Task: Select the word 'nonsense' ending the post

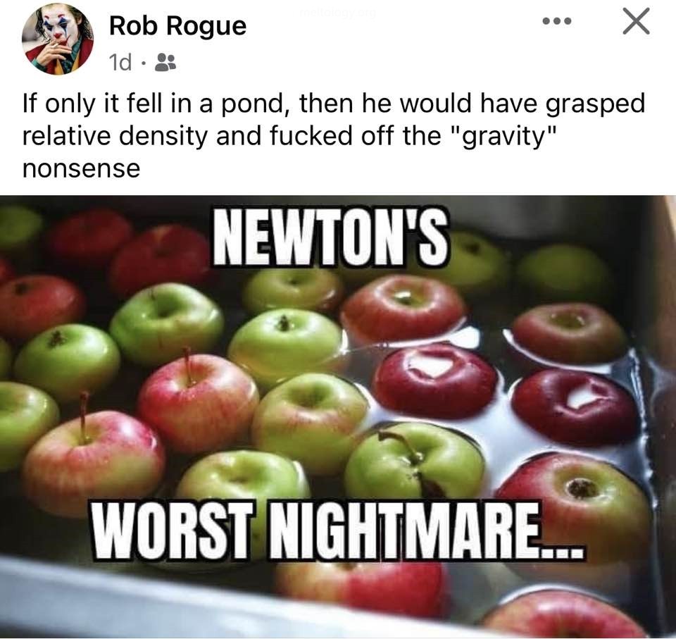Action: (82, 168)
